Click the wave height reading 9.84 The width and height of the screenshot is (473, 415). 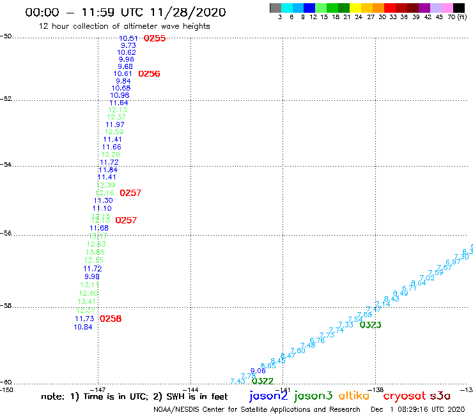point(123,81)
